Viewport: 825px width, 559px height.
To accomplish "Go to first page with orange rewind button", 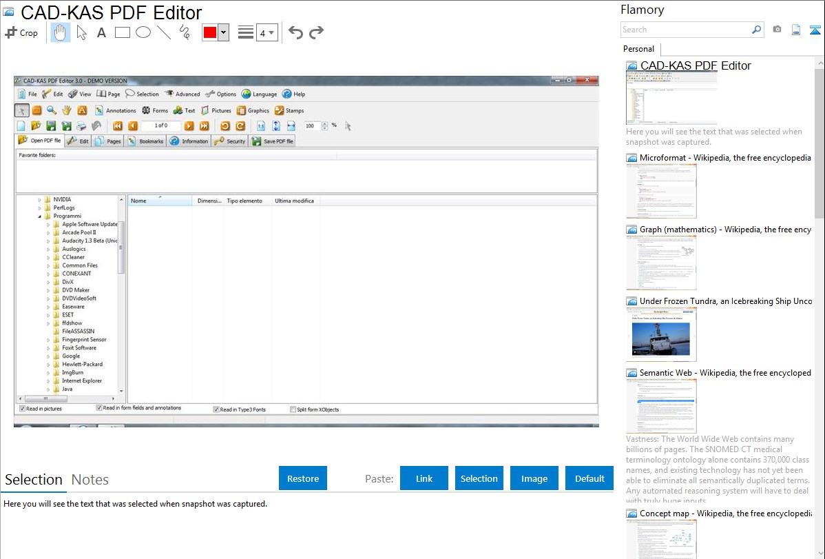I will [118, 126].
